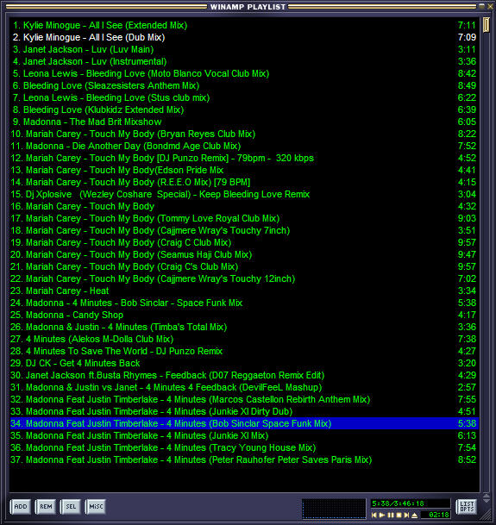Viewport: 496px width, 525px height.
Task: Click the selected length time display
Action: coord(411,503)
